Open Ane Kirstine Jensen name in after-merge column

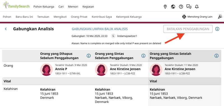[180, 69]
